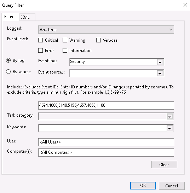This screenshot has height=193, width=190.
Task: Enable the Error event level checkbox
Action: 41,51
